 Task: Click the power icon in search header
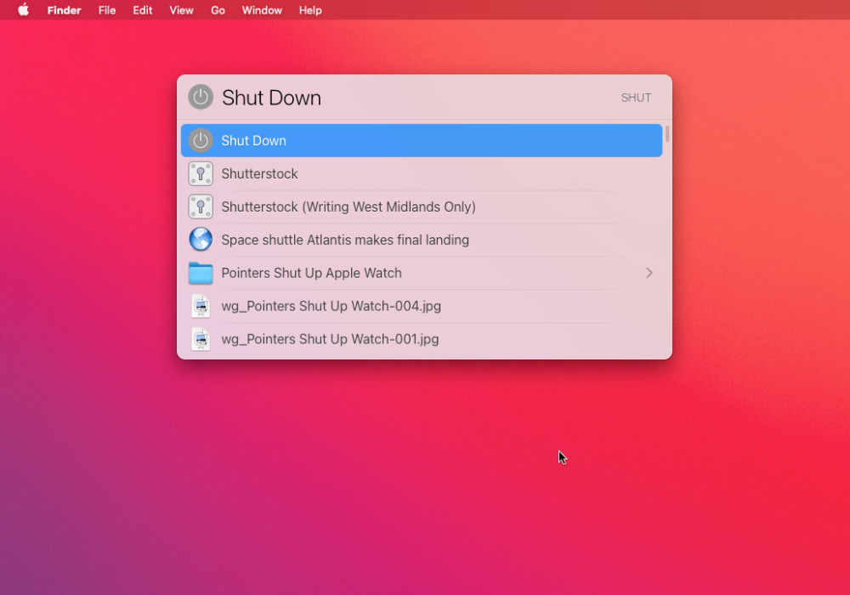point(201,97)
